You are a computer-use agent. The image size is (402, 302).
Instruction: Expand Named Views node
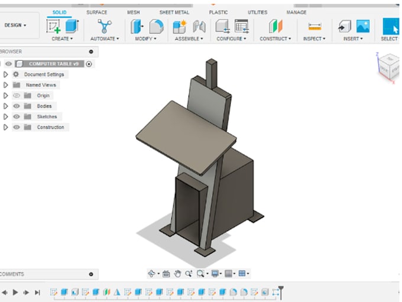(x=5, y=85)
